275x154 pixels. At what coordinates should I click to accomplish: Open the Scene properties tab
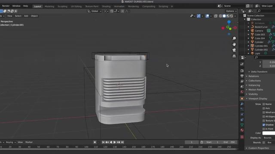pyautogui.click(x=242, y=86)
